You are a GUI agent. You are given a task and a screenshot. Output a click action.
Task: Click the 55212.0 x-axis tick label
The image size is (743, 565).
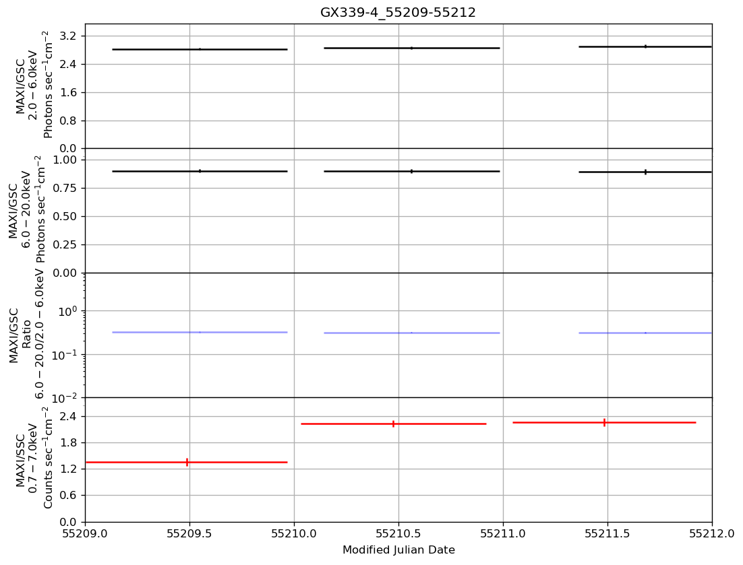(712, 534)
